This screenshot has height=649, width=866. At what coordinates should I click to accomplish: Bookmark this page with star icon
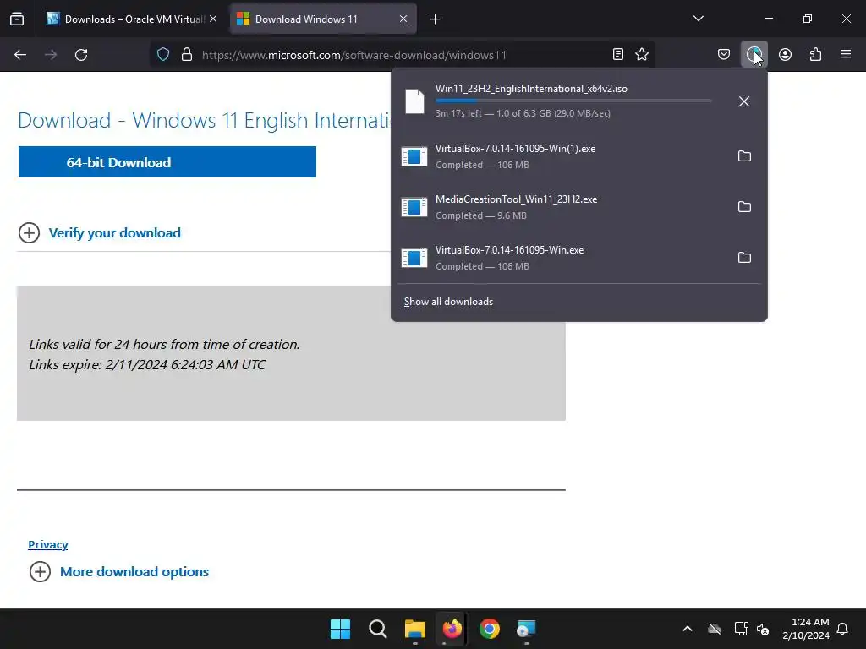[x=642, y=54]
